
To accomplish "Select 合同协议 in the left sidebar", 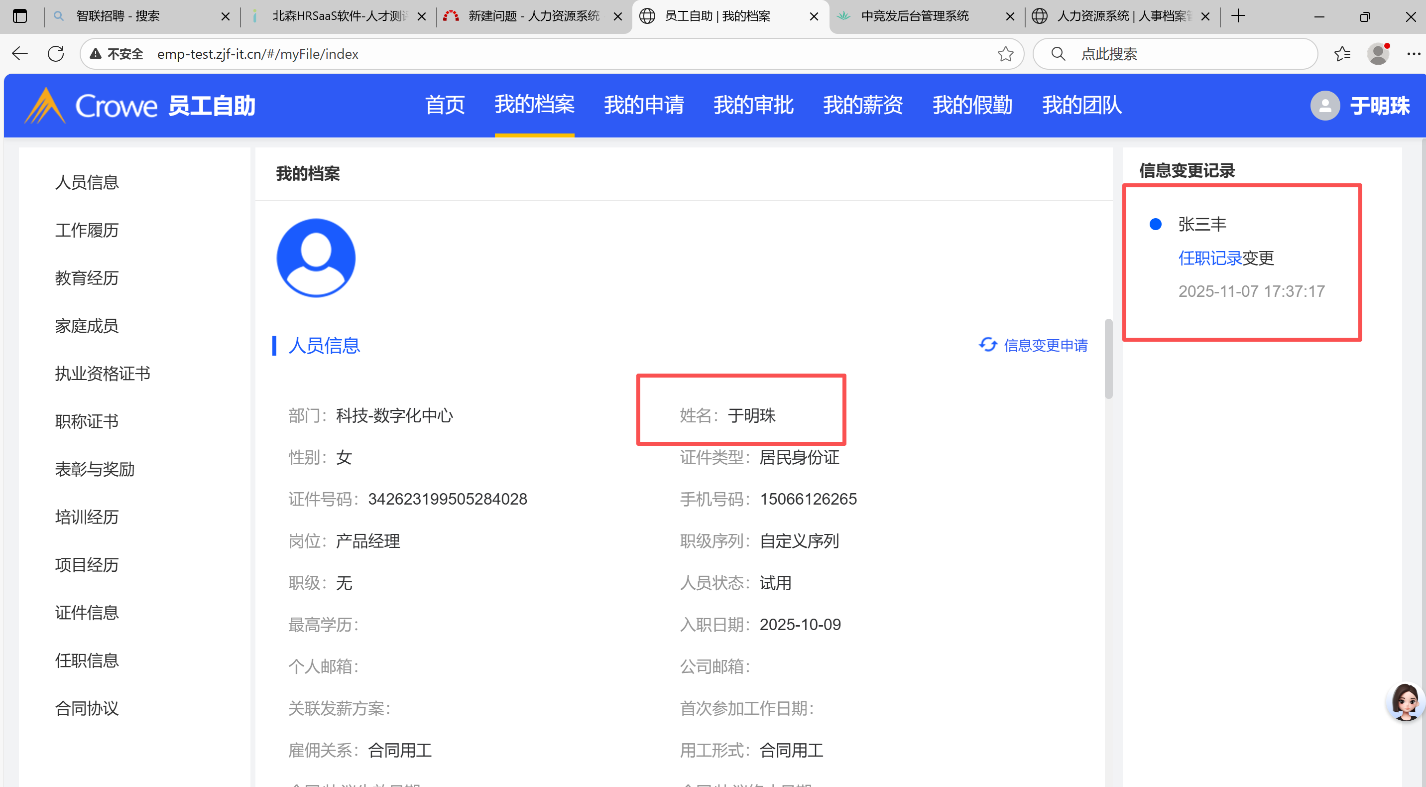I will tap(87, 708).
